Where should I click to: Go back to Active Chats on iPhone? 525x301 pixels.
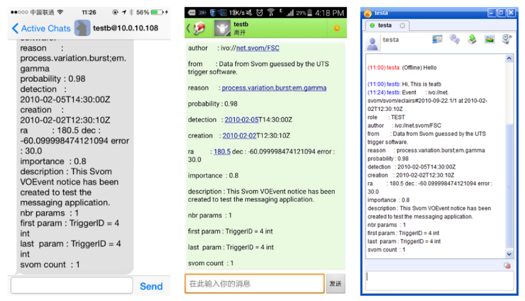pos(41,29)
